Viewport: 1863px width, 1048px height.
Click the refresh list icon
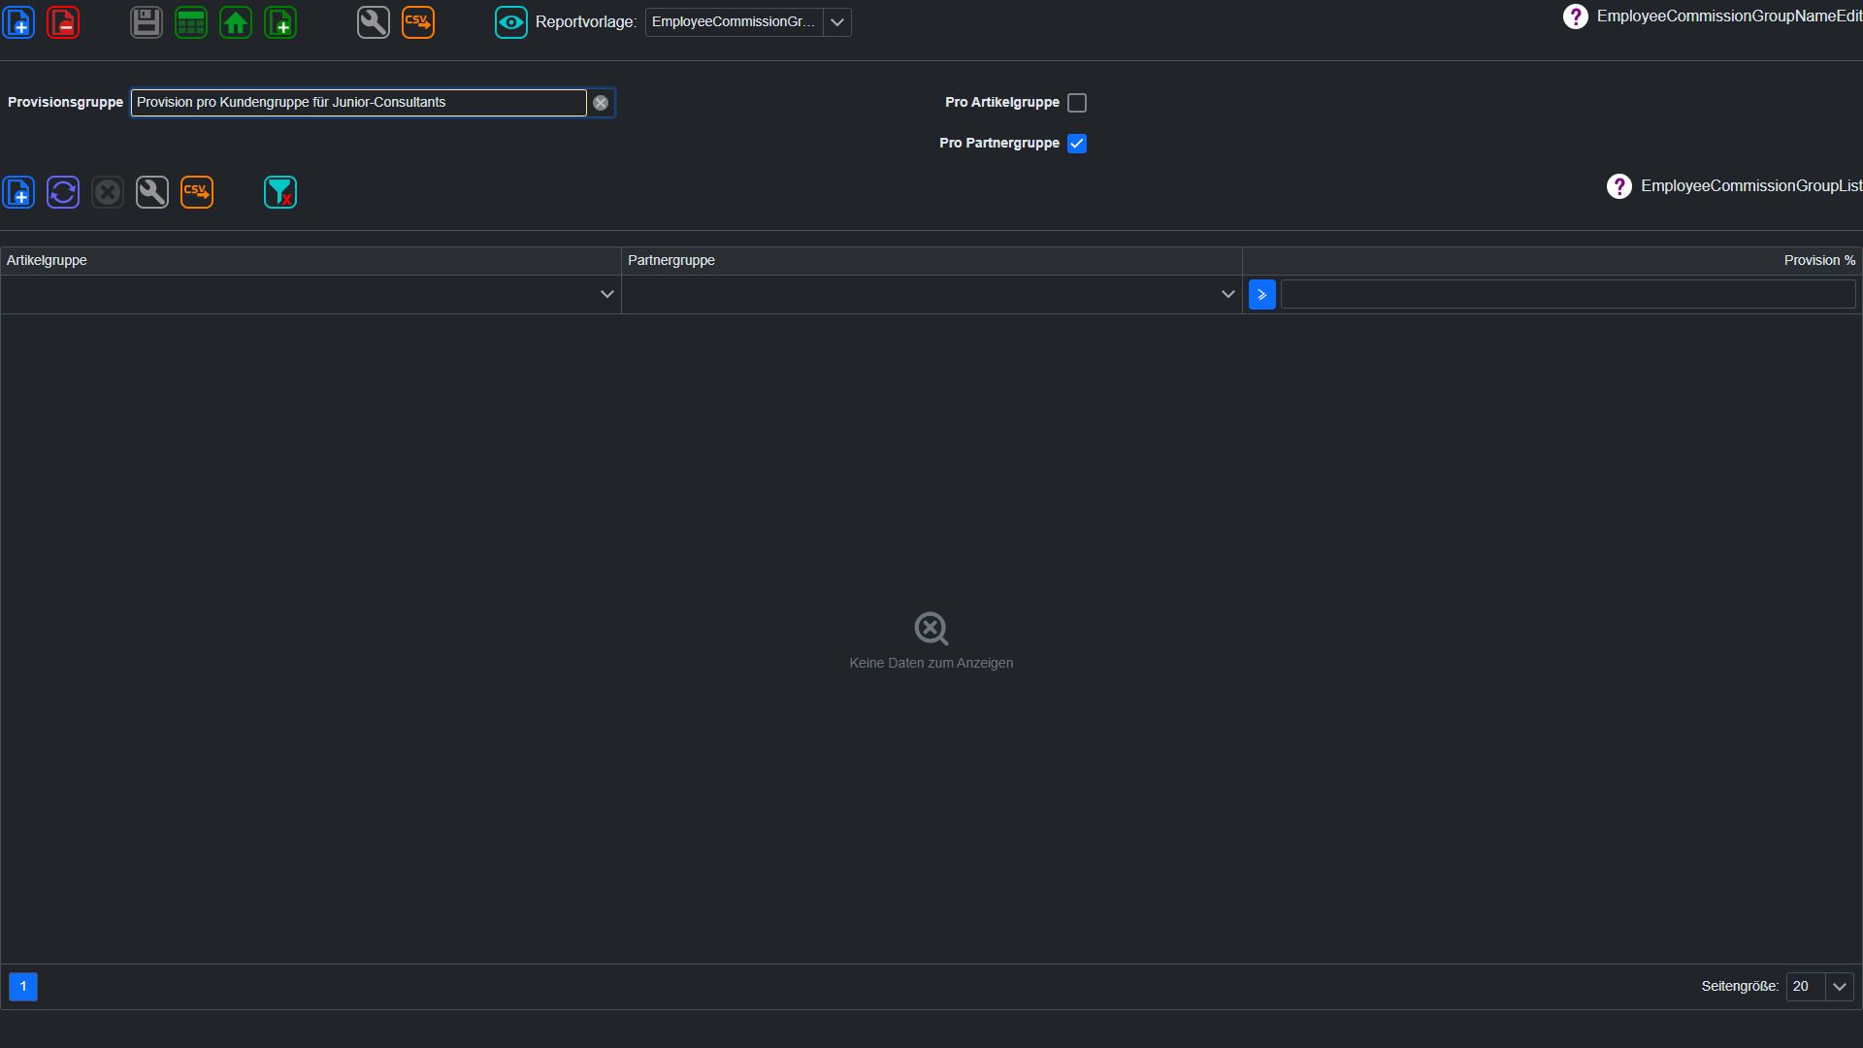point(63,192)
